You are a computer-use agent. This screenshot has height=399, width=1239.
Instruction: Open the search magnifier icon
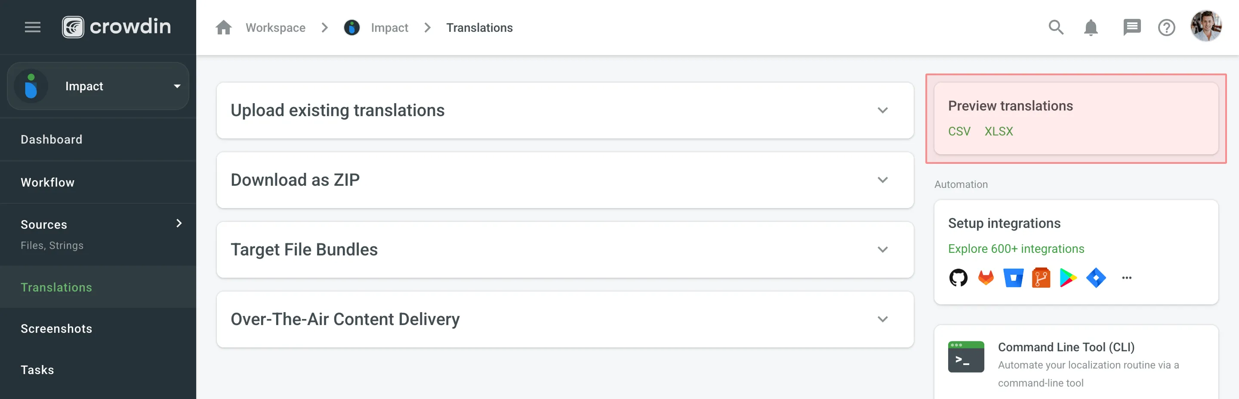[x=1056, y=28]
